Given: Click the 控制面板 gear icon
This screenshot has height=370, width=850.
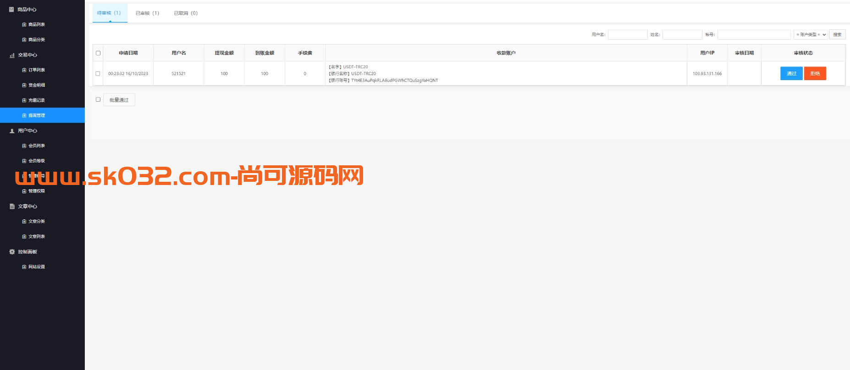Looking at the screenshot, I should click(12, 251).
